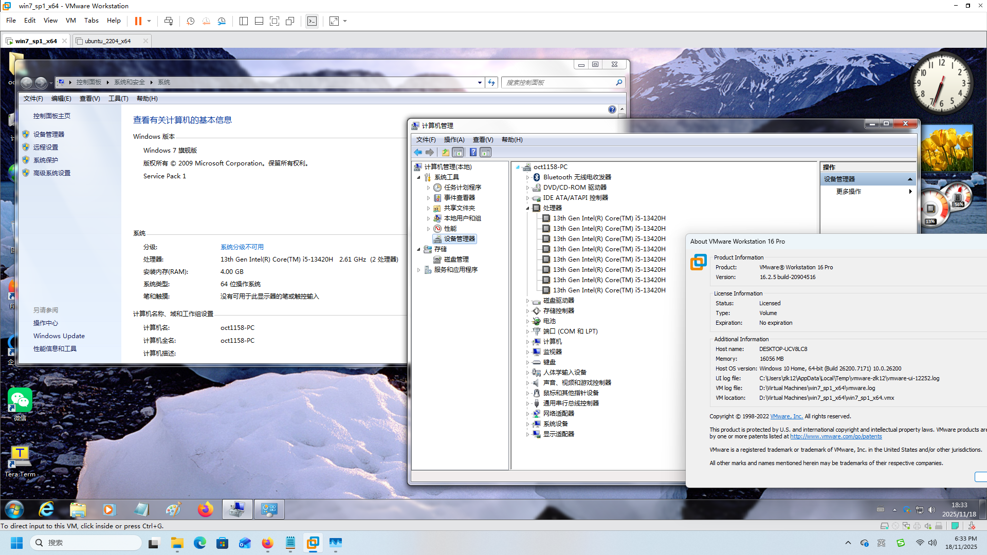Switch to the ubuntu_2204_x64 tab
The width and height of the screenshot is (987, 555).
tap(107, 41)
